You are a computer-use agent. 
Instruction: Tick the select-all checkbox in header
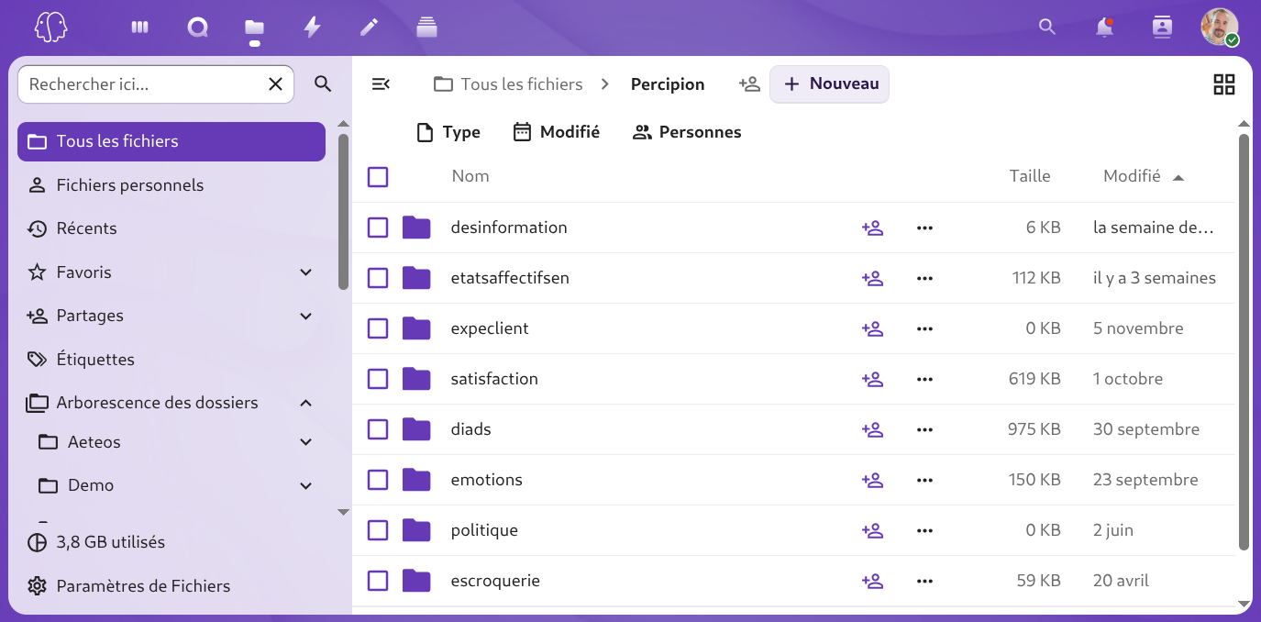tap(378, 177)
